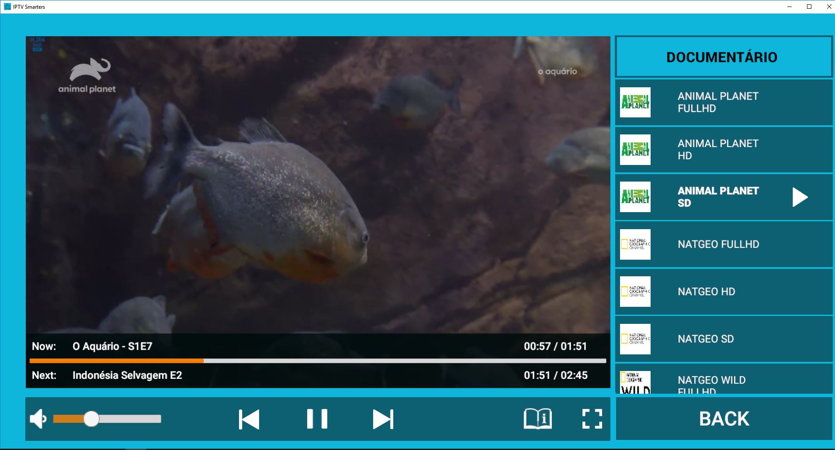Click the NatGeo FULLHD logo thumbnail
The image size is (835, 450).
[x=635, y=244]
